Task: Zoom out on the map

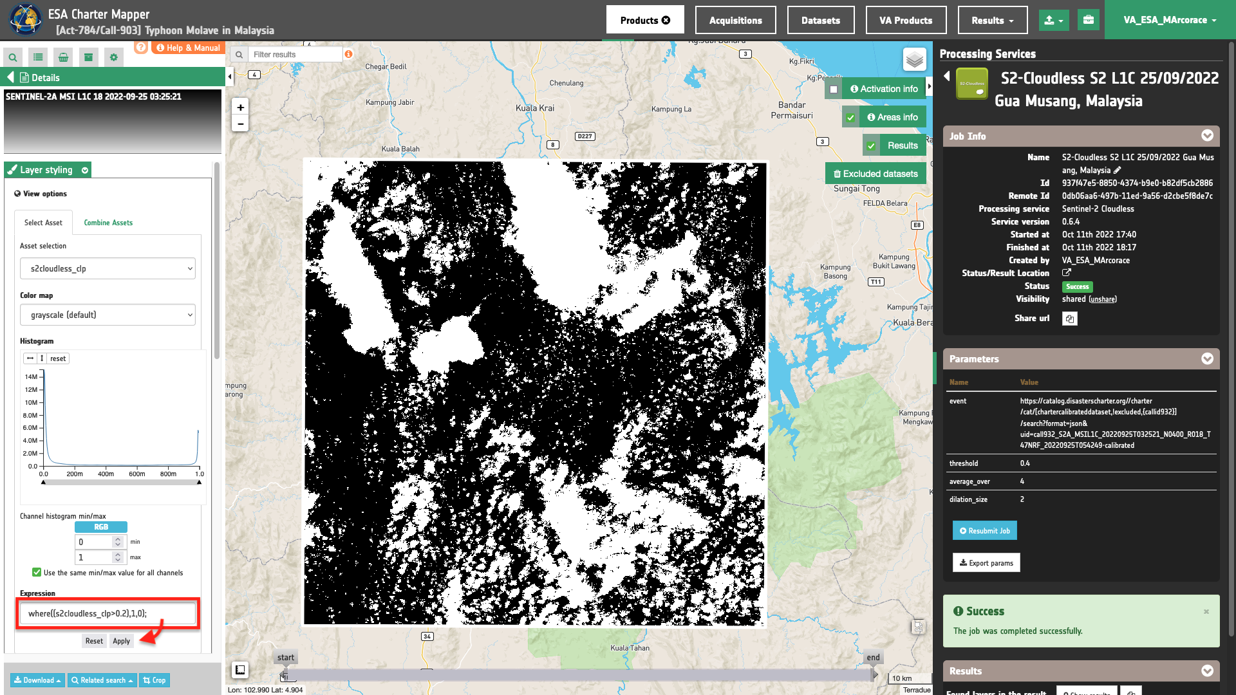Action: pos(240,124)
